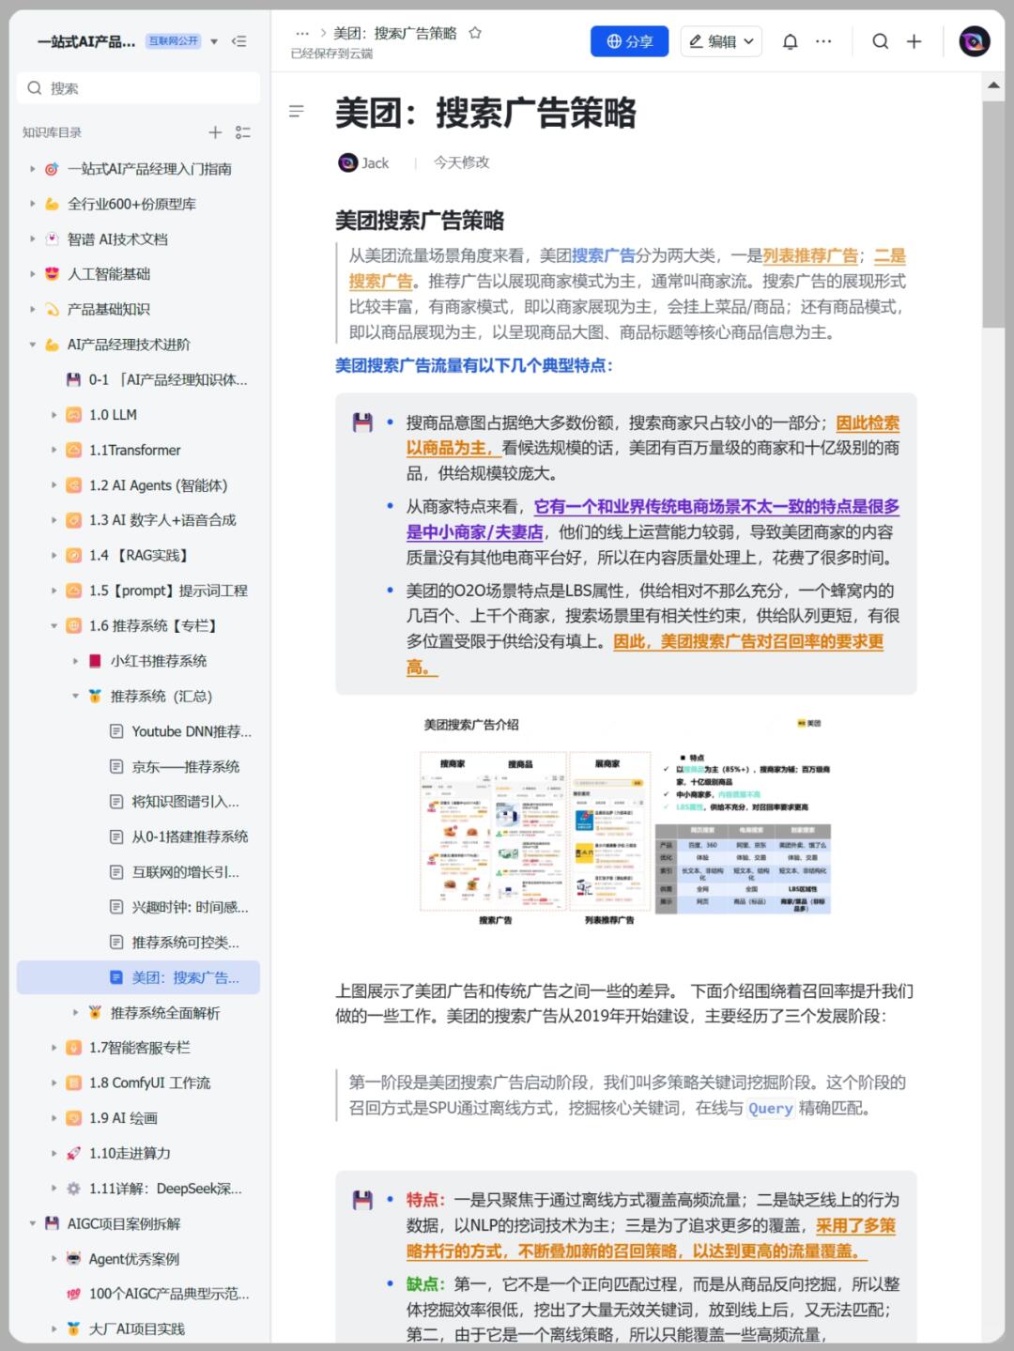This screenshot has height=1351, width=1014.
Task: Click the Youtube DNN推荐 document icon
Action: pos(116,731)
